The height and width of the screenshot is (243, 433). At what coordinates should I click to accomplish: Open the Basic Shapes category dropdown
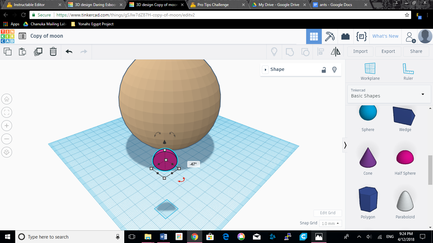pyautogui.click(x=389, y=94)
